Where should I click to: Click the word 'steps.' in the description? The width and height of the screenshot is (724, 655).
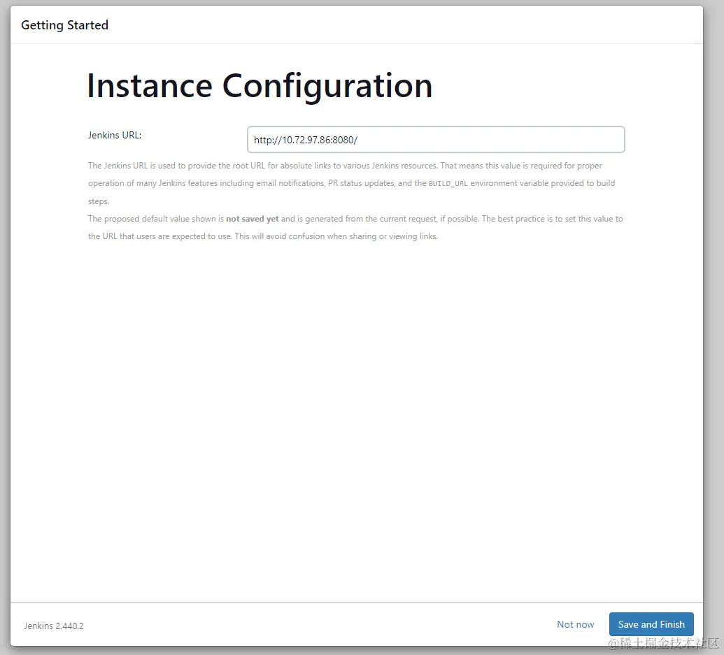(99, 201)
